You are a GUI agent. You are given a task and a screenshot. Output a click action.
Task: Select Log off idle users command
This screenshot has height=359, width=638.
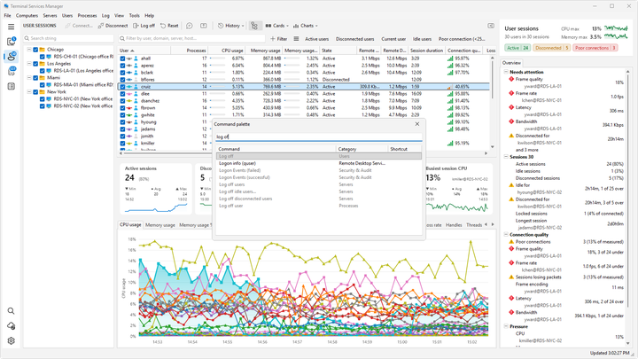coord(319,191)
